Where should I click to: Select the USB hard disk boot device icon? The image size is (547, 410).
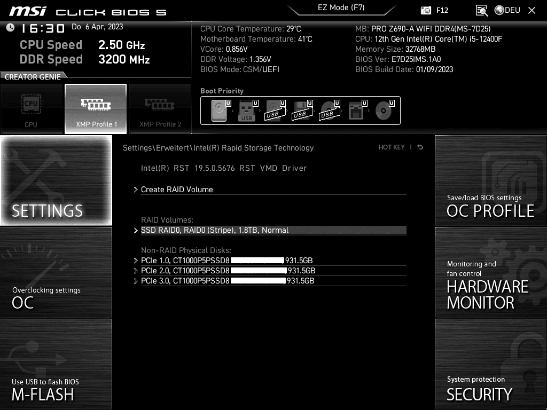click(x=275, y=111)
